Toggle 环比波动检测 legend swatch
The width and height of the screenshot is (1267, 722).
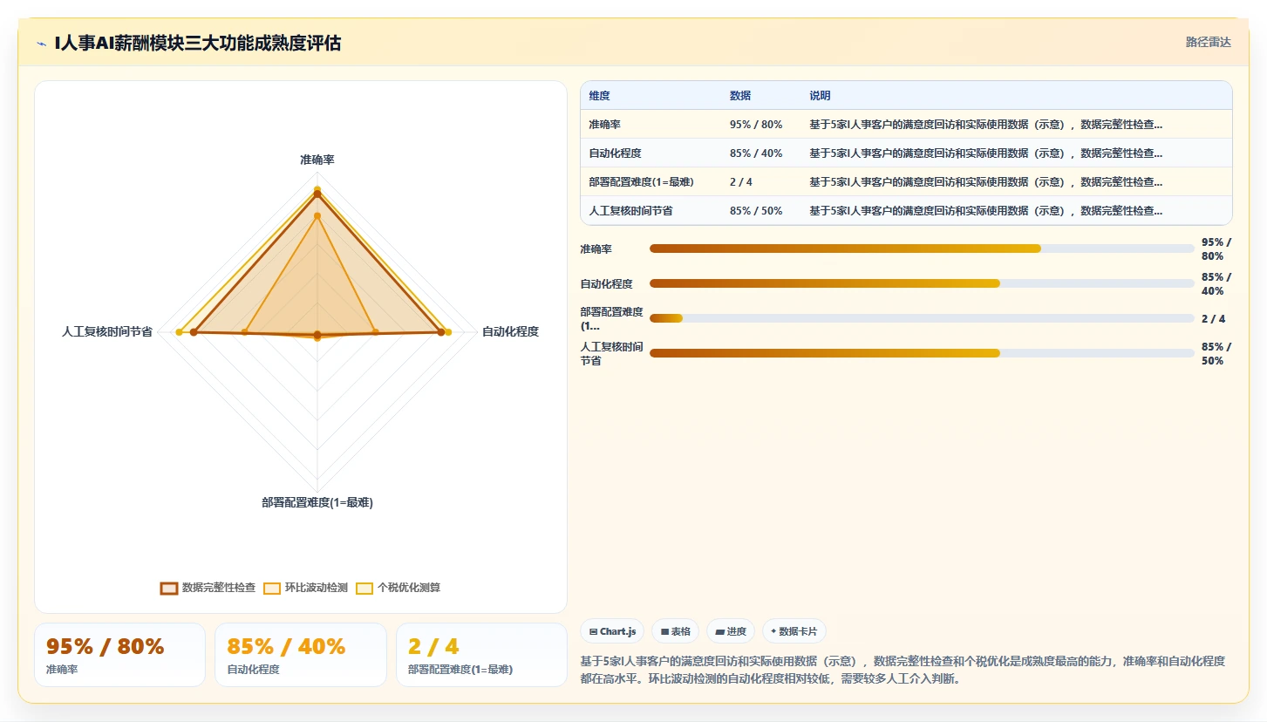[272, 588]
